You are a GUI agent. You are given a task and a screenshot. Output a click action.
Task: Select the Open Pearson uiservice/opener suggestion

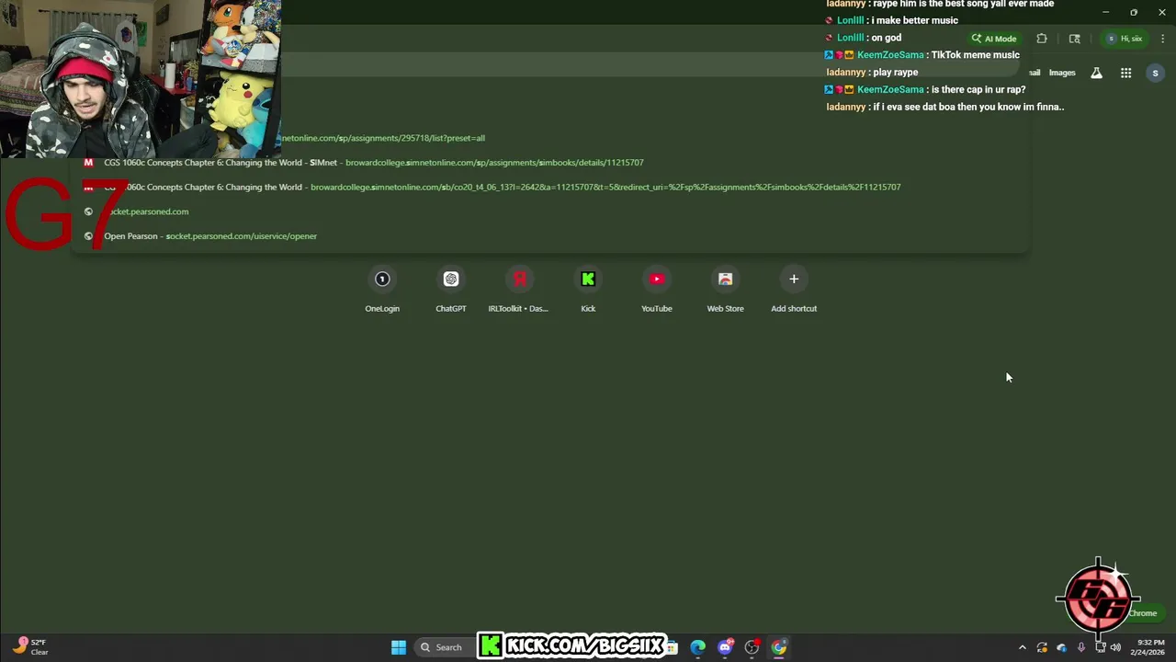point(551,236)
